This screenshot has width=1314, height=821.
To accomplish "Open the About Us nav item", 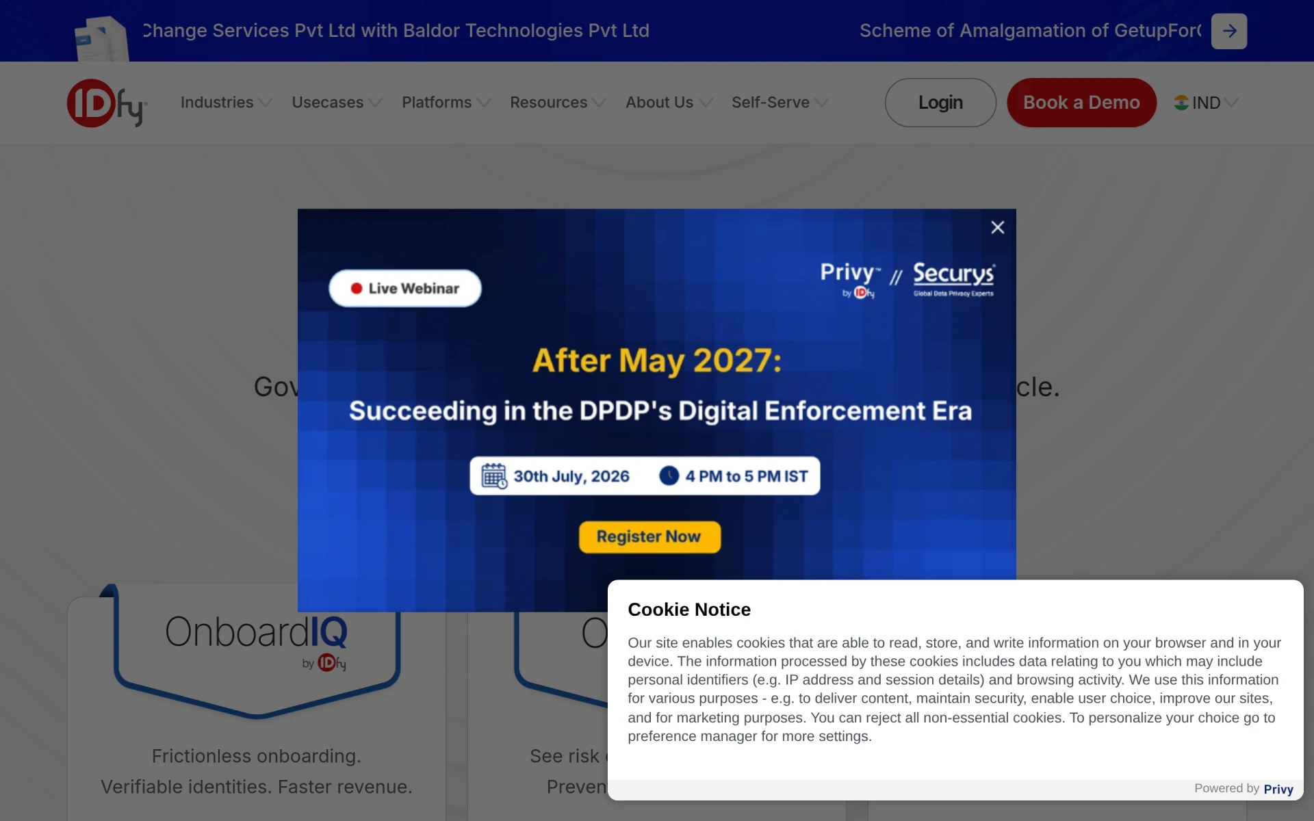I will coord(660,103).
